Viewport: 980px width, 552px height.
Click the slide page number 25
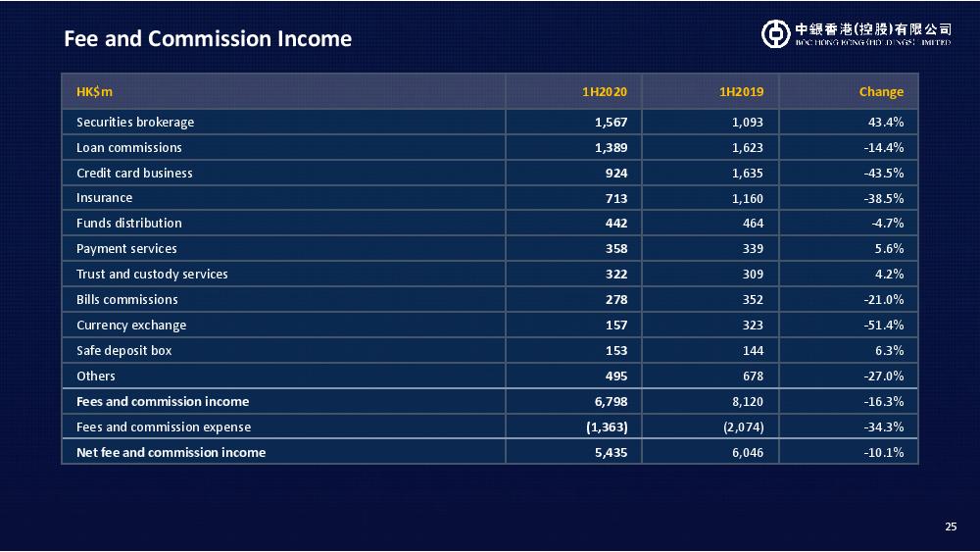coord(951,527)
